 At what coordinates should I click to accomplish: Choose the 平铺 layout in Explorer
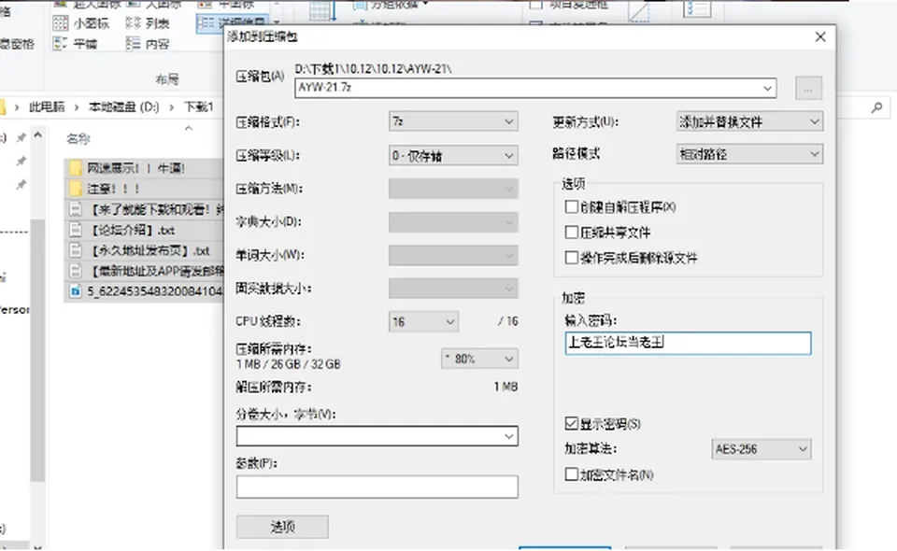point(75,44)
